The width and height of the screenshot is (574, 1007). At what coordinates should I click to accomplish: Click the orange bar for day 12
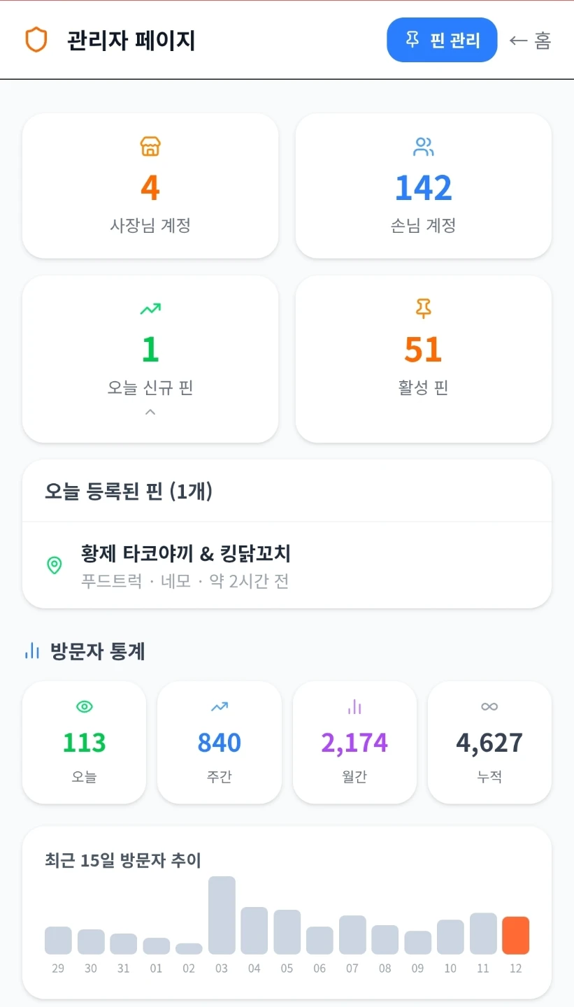516,936
